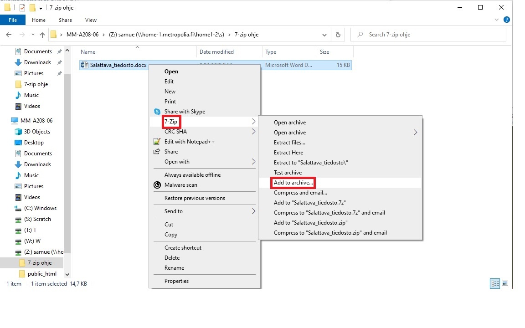Click the Share icon in context menu
The height and width of the screenshot is (328, 525).
pos(157,152)
